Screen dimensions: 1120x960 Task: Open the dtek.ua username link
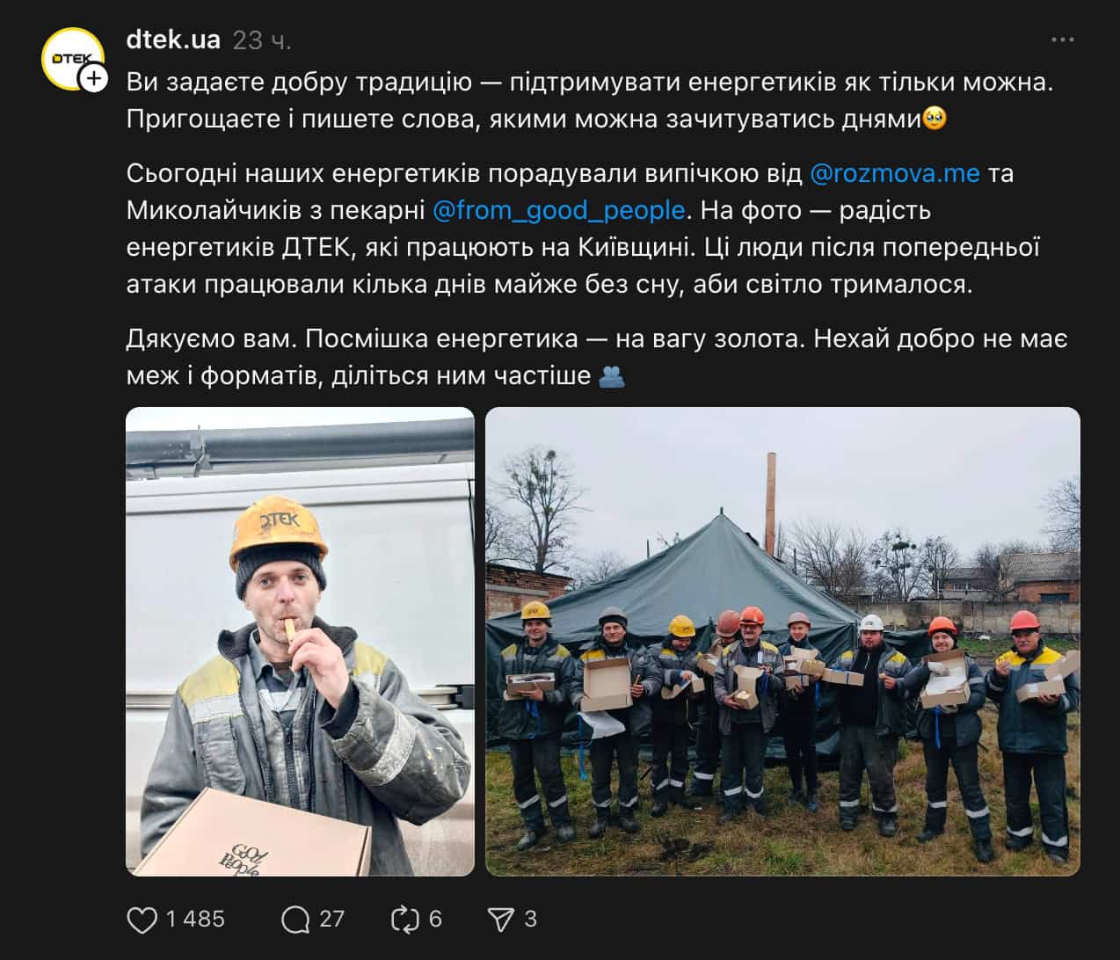click(173, 40)
